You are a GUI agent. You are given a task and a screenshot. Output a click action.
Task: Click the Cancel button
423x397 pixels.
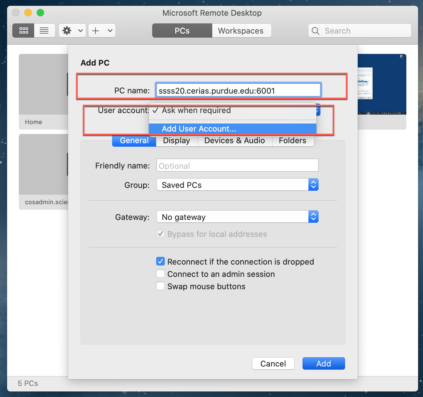tap(273, 363)
